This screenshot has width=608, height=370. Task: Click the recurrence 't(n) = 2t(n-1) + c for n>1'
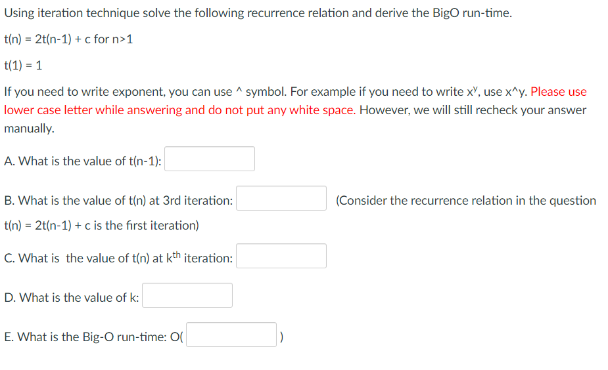click(68, 39)
